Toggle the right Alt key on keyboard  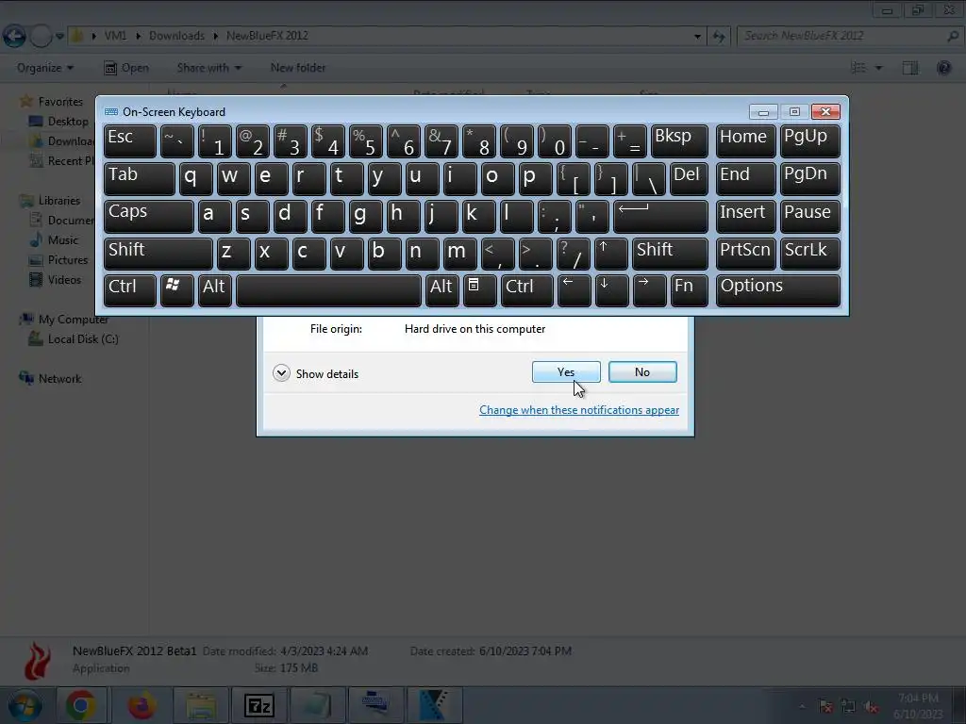(441, 290)
